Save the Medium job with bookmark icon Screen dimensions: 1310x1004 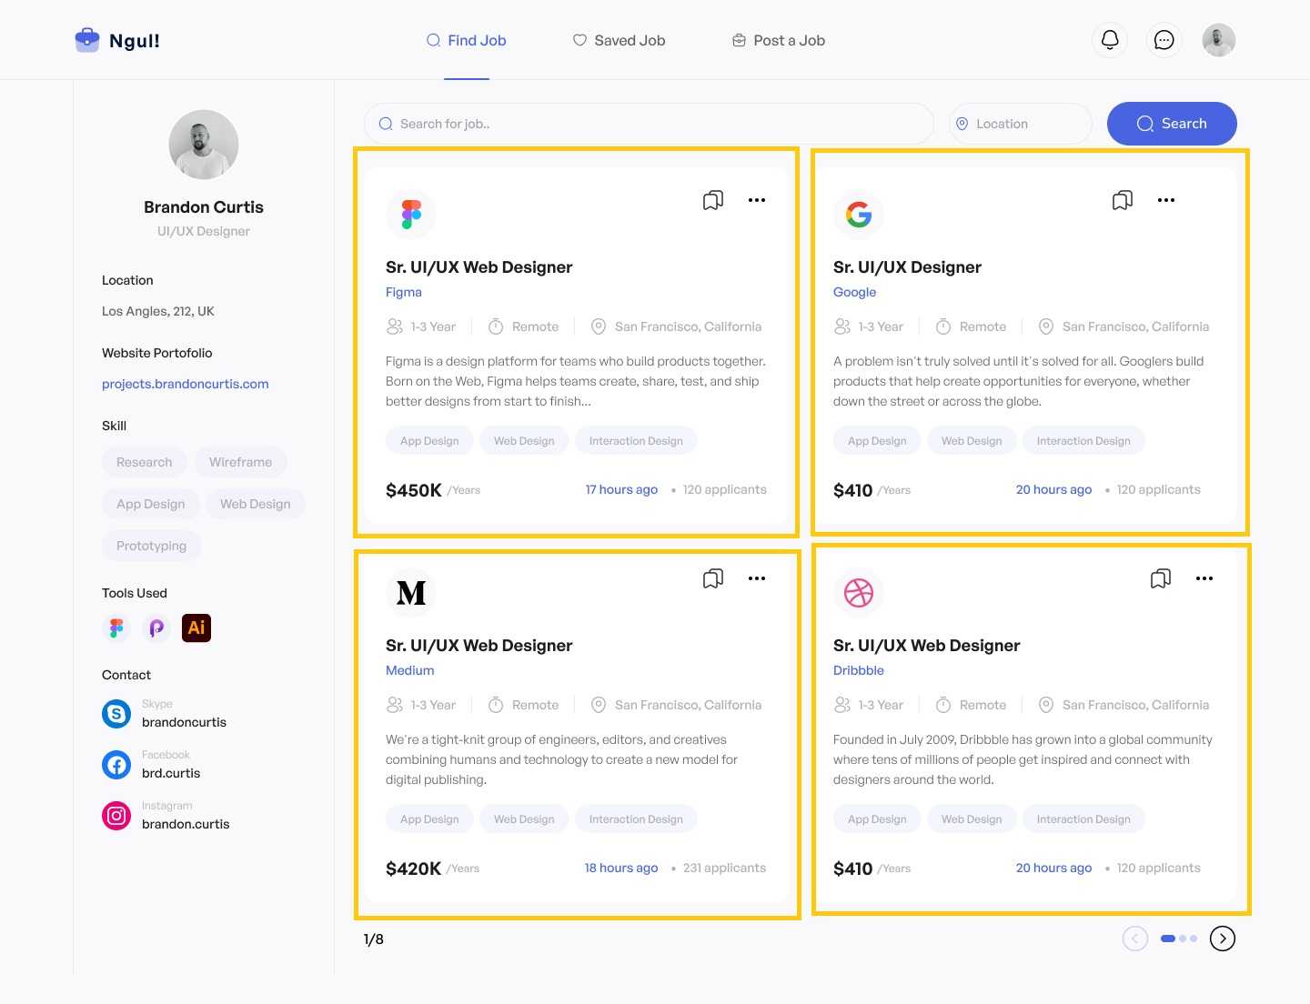[713, 578]
